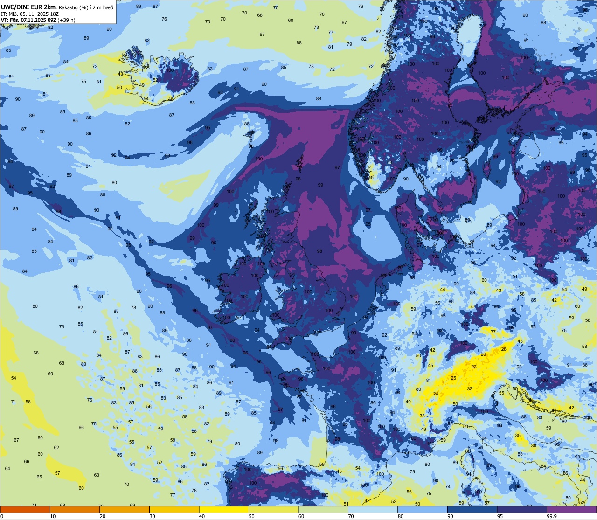Pick the orange 10–20 legend swatch

(x=75, y=509)
